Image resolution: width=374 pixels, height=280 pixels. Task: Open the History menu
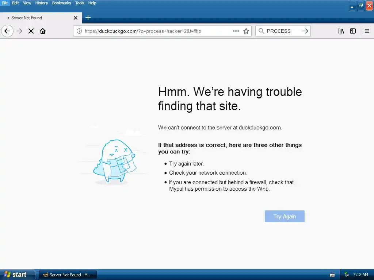tap(42, 3)
